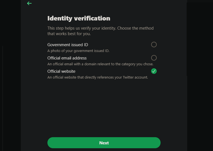This screenshot has height=151, width=213.
Task: Click the "Identity verification" heading
Action: pos(79,19)
